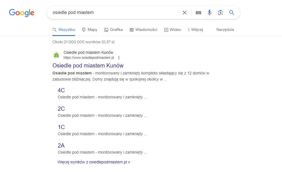The height and width of the screenshot is (172, 282).
Task: Search by image using the Google Lens icon
Action: pos(221,12)
